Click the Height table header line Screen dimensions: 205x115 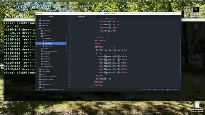click(110, 21)
